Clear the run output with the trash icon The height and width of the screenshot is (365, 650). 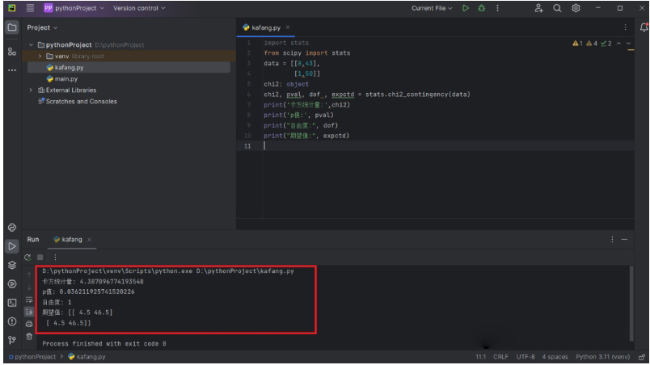point(31,335)
